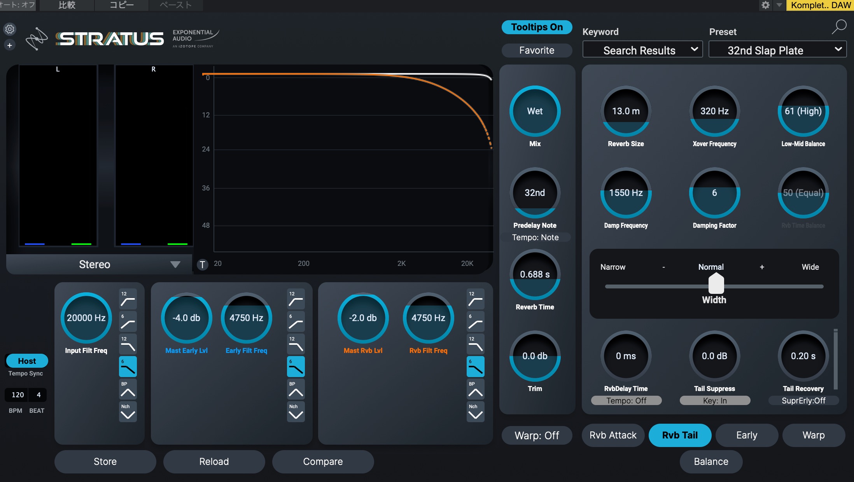Select Reverb filter 6 dB high-pass icon
The height and width of the screenshot is (482, 854).
(475, 321)
